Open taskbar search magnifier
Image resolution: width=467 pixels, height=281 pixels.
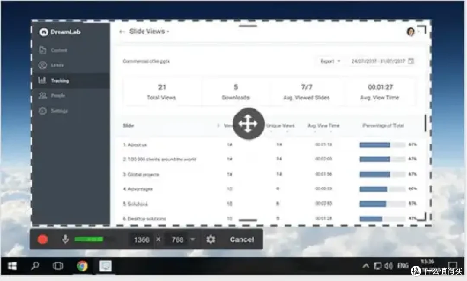[35, 266]
